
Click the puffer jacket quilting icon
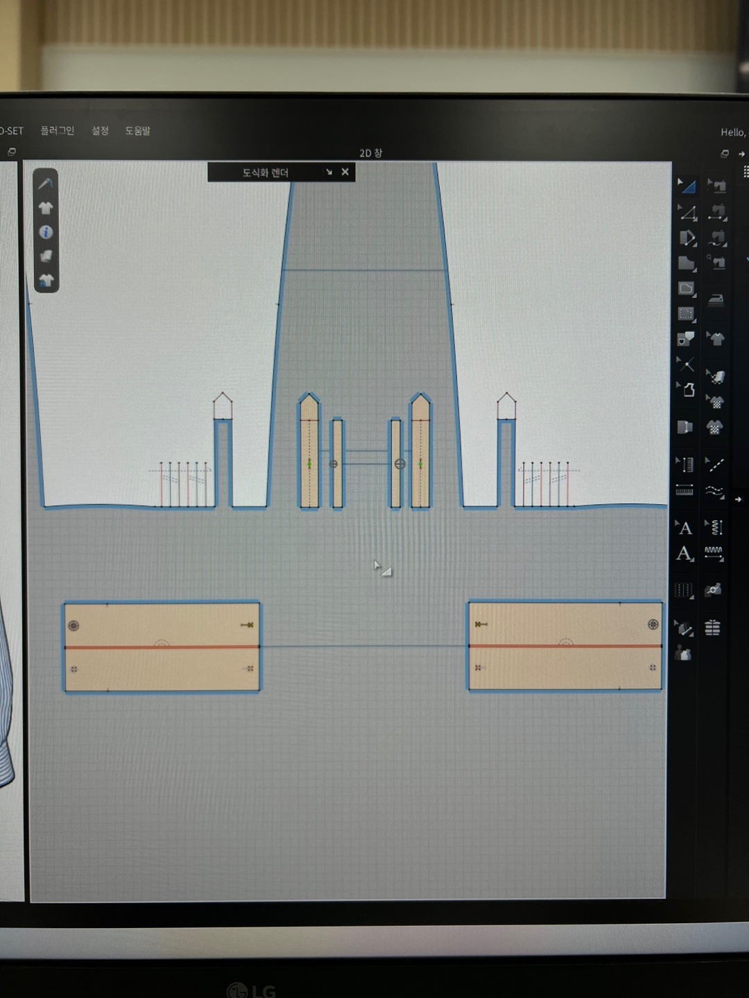coord(713,628)
